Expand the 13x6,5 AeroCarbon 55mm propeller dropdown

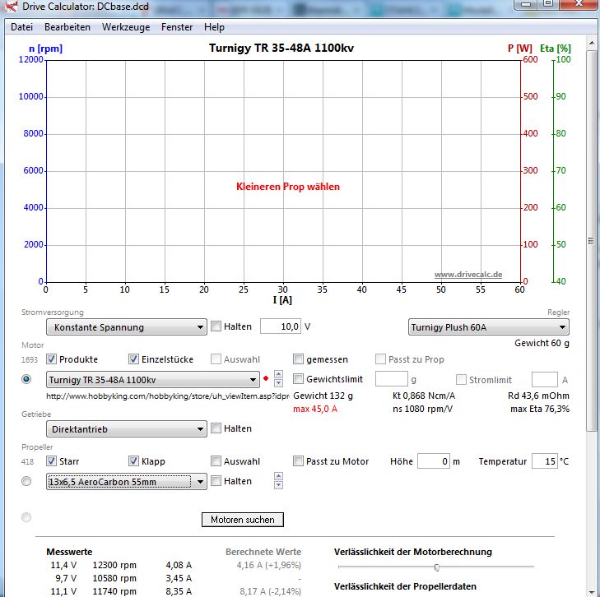(x=127, y=482)
